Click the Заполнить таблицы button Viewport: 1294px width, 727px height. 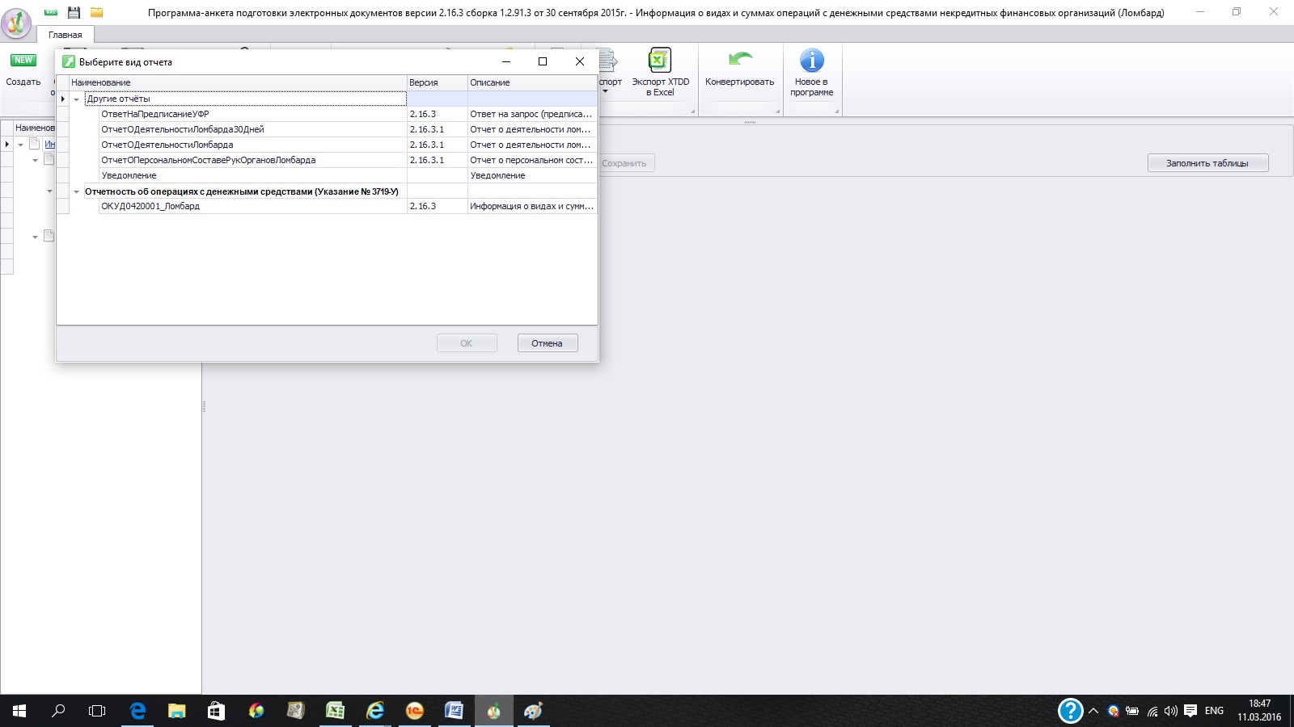(x=1207, y=163)
